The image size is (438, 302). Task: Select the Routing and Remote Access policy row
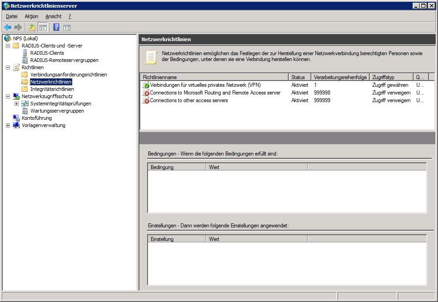click(x=215, y=93)
